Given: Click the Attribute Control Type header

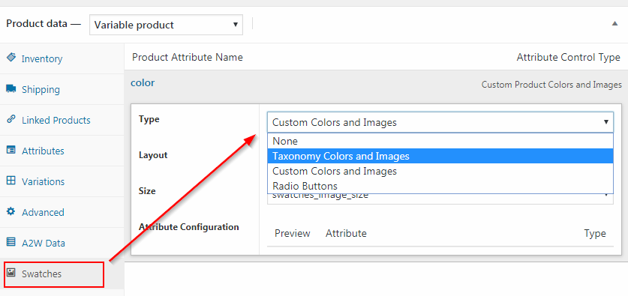Looking at the screenshot, I should (x=568, y=58).
